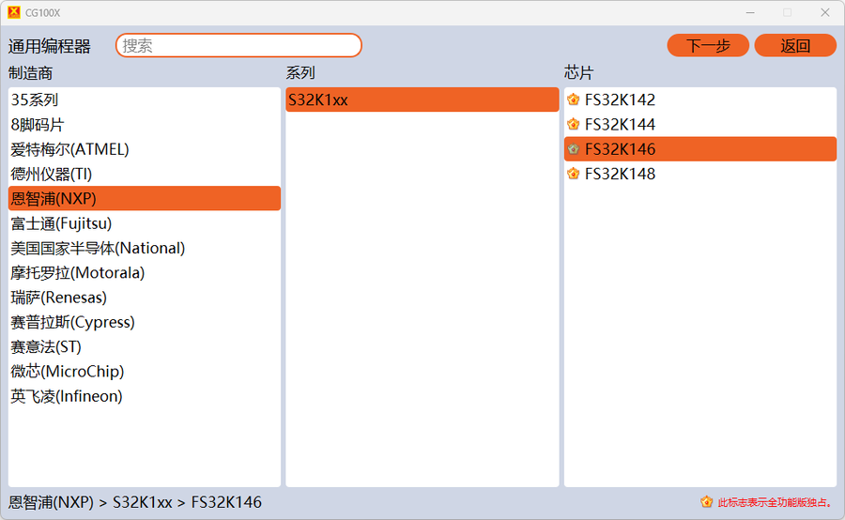Image resolution: width=845 pixels, height=520 pixels.
Task: Focus the 搜索 search input field
Action: click(x=238, y=45)
